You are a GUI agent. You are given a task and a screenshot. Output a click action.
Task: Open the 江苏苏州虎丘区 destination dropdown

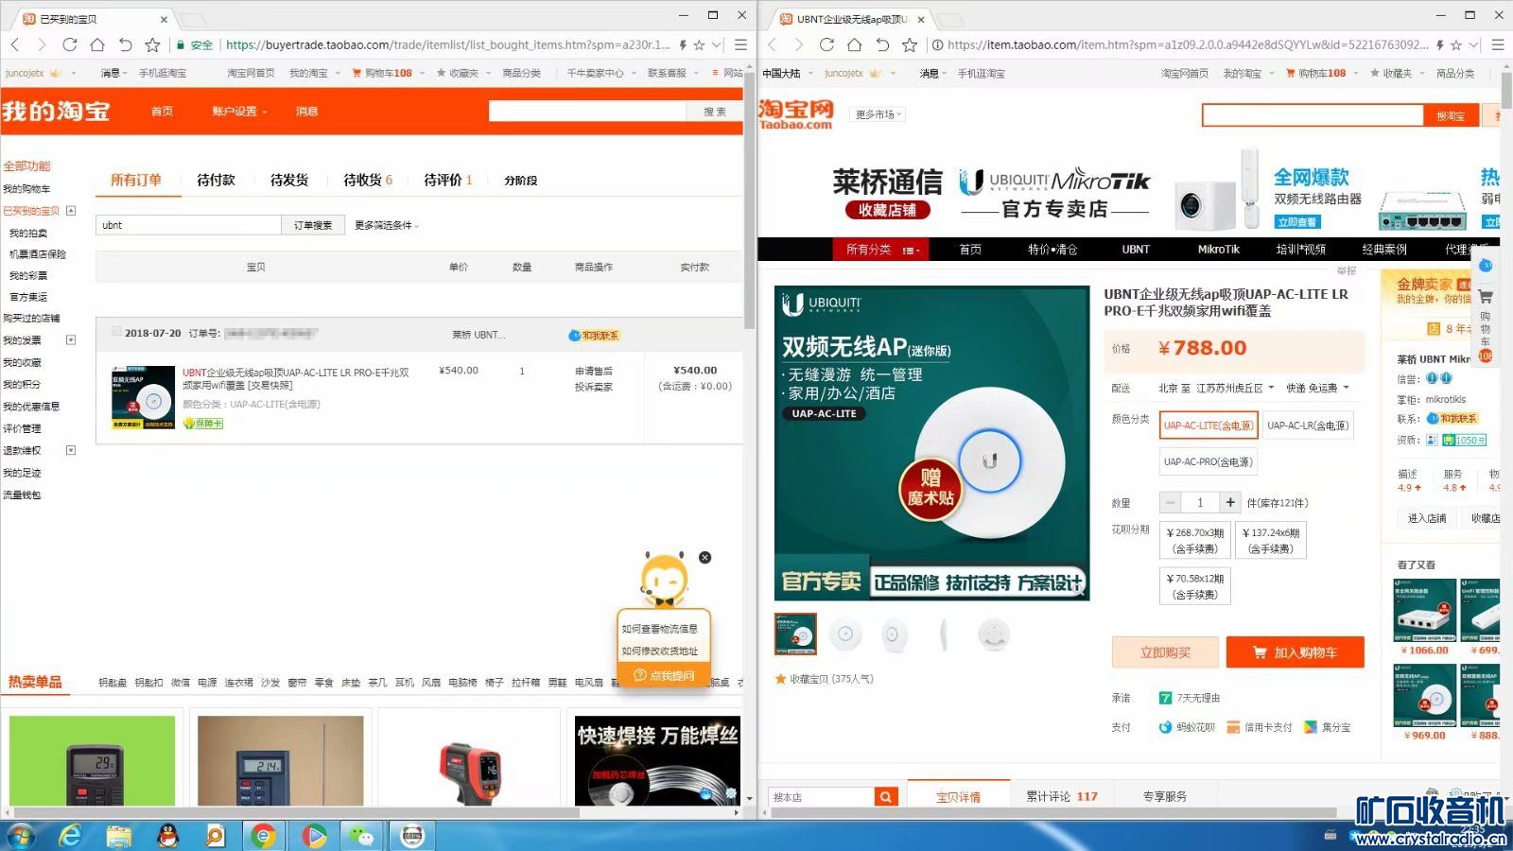[1235, 388]
